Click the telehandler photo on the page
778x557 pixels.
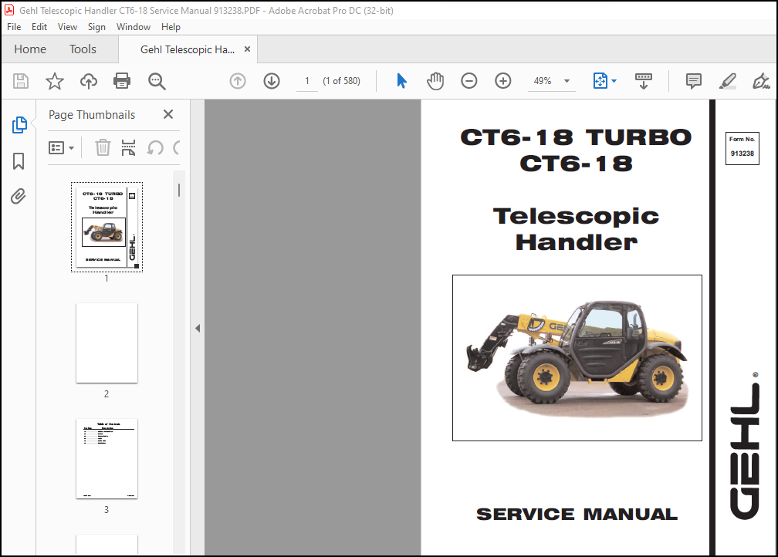(577, 358)
